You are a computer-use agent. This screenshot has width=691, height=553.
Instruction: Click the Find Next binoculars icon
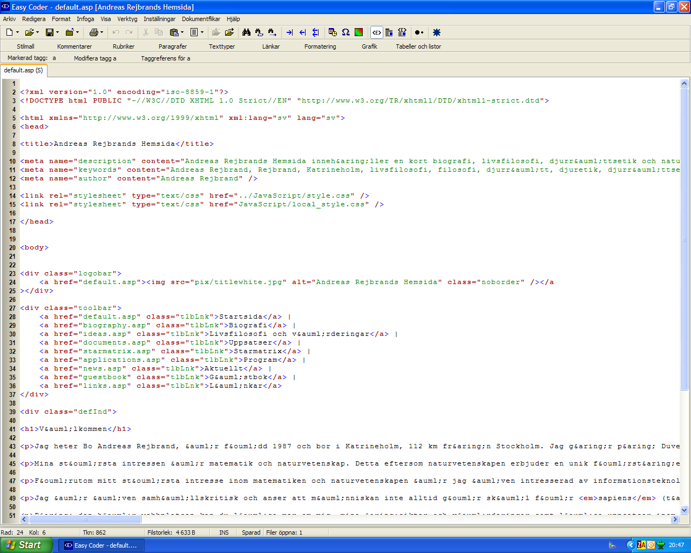tap(272, 32)
